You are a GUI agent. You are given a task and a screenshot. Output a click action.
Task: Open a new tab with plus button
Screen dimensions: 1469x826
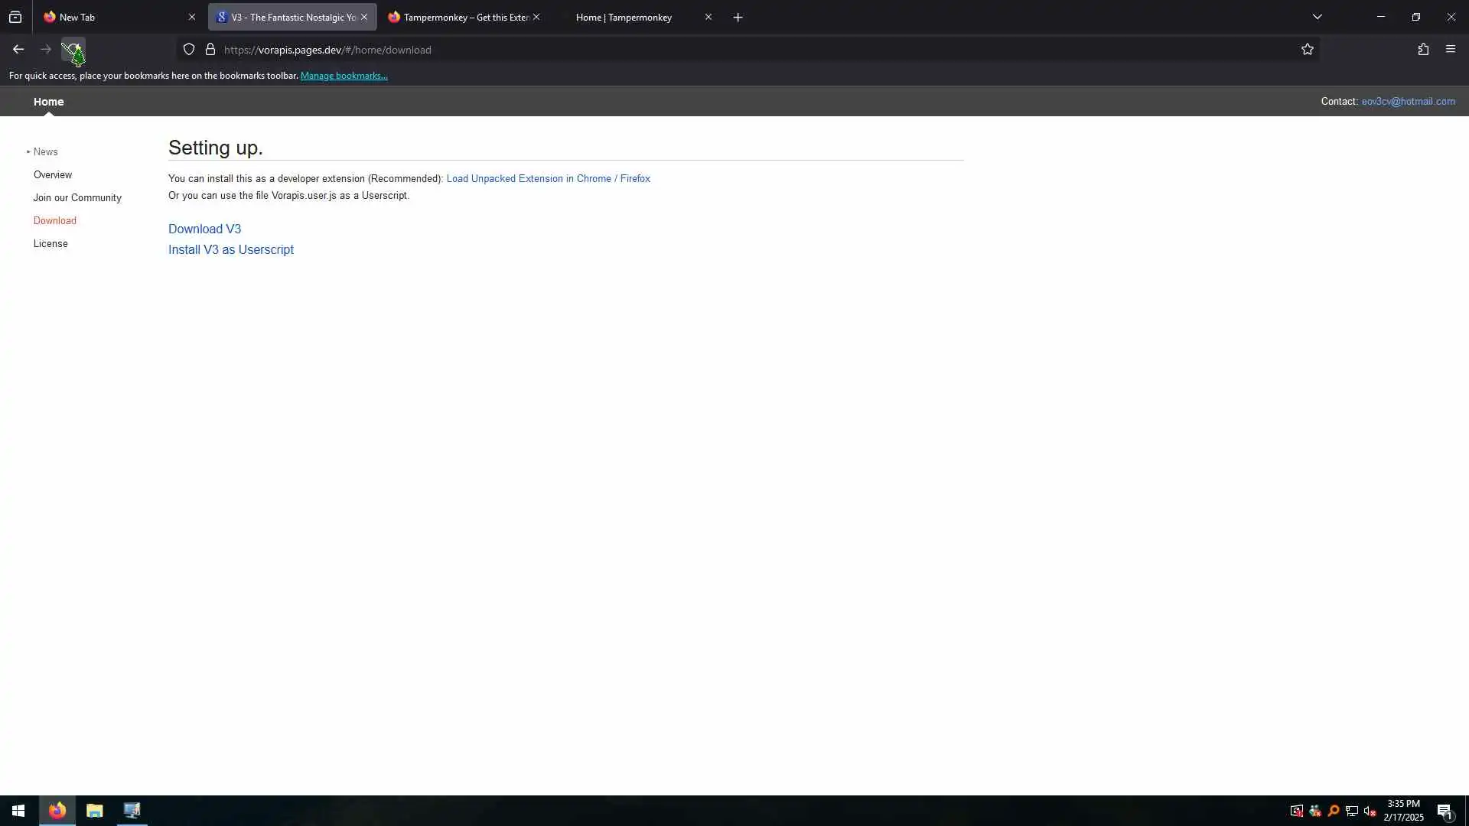tap(738, 17)
